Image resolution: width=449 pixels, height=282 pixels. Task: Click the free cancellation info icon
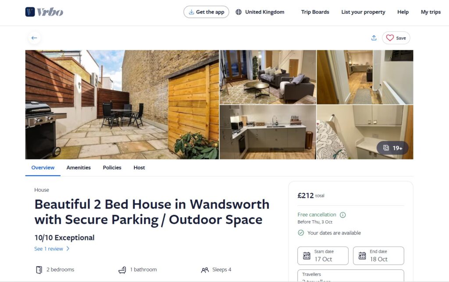pos(342,215)
